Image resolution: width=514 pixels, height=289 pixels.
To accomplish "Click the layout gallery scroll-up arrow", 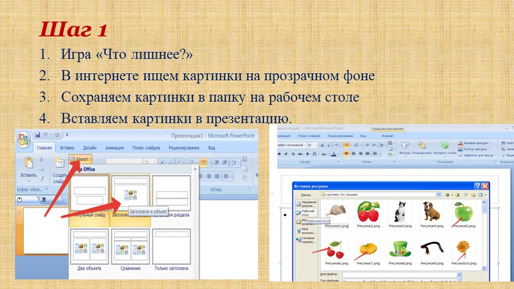I will (195, 169).
